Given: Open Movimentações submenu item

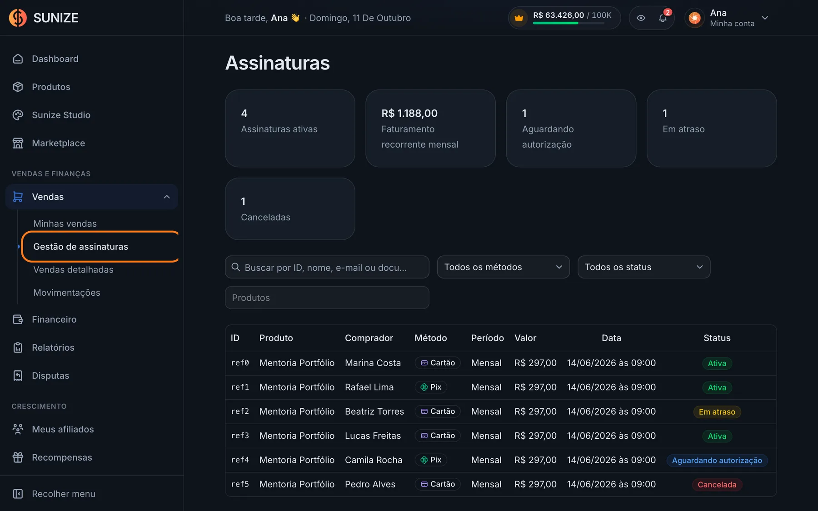Looking at the screenshot, I should pyautogui.click(x=67, y=293).
